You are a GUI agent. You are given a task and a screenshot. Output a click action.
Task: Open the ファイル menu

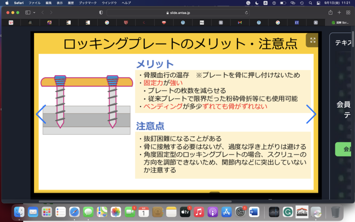tap(34, 3)
